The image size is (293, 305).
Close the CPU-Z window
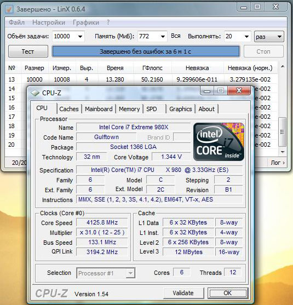pyautogui.click(x=239, y=90)
